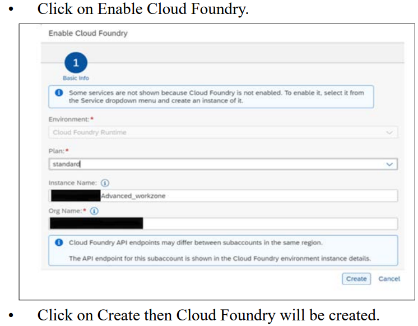Click the Plan field label
The image size is (418, 326).
click(57, 151)
